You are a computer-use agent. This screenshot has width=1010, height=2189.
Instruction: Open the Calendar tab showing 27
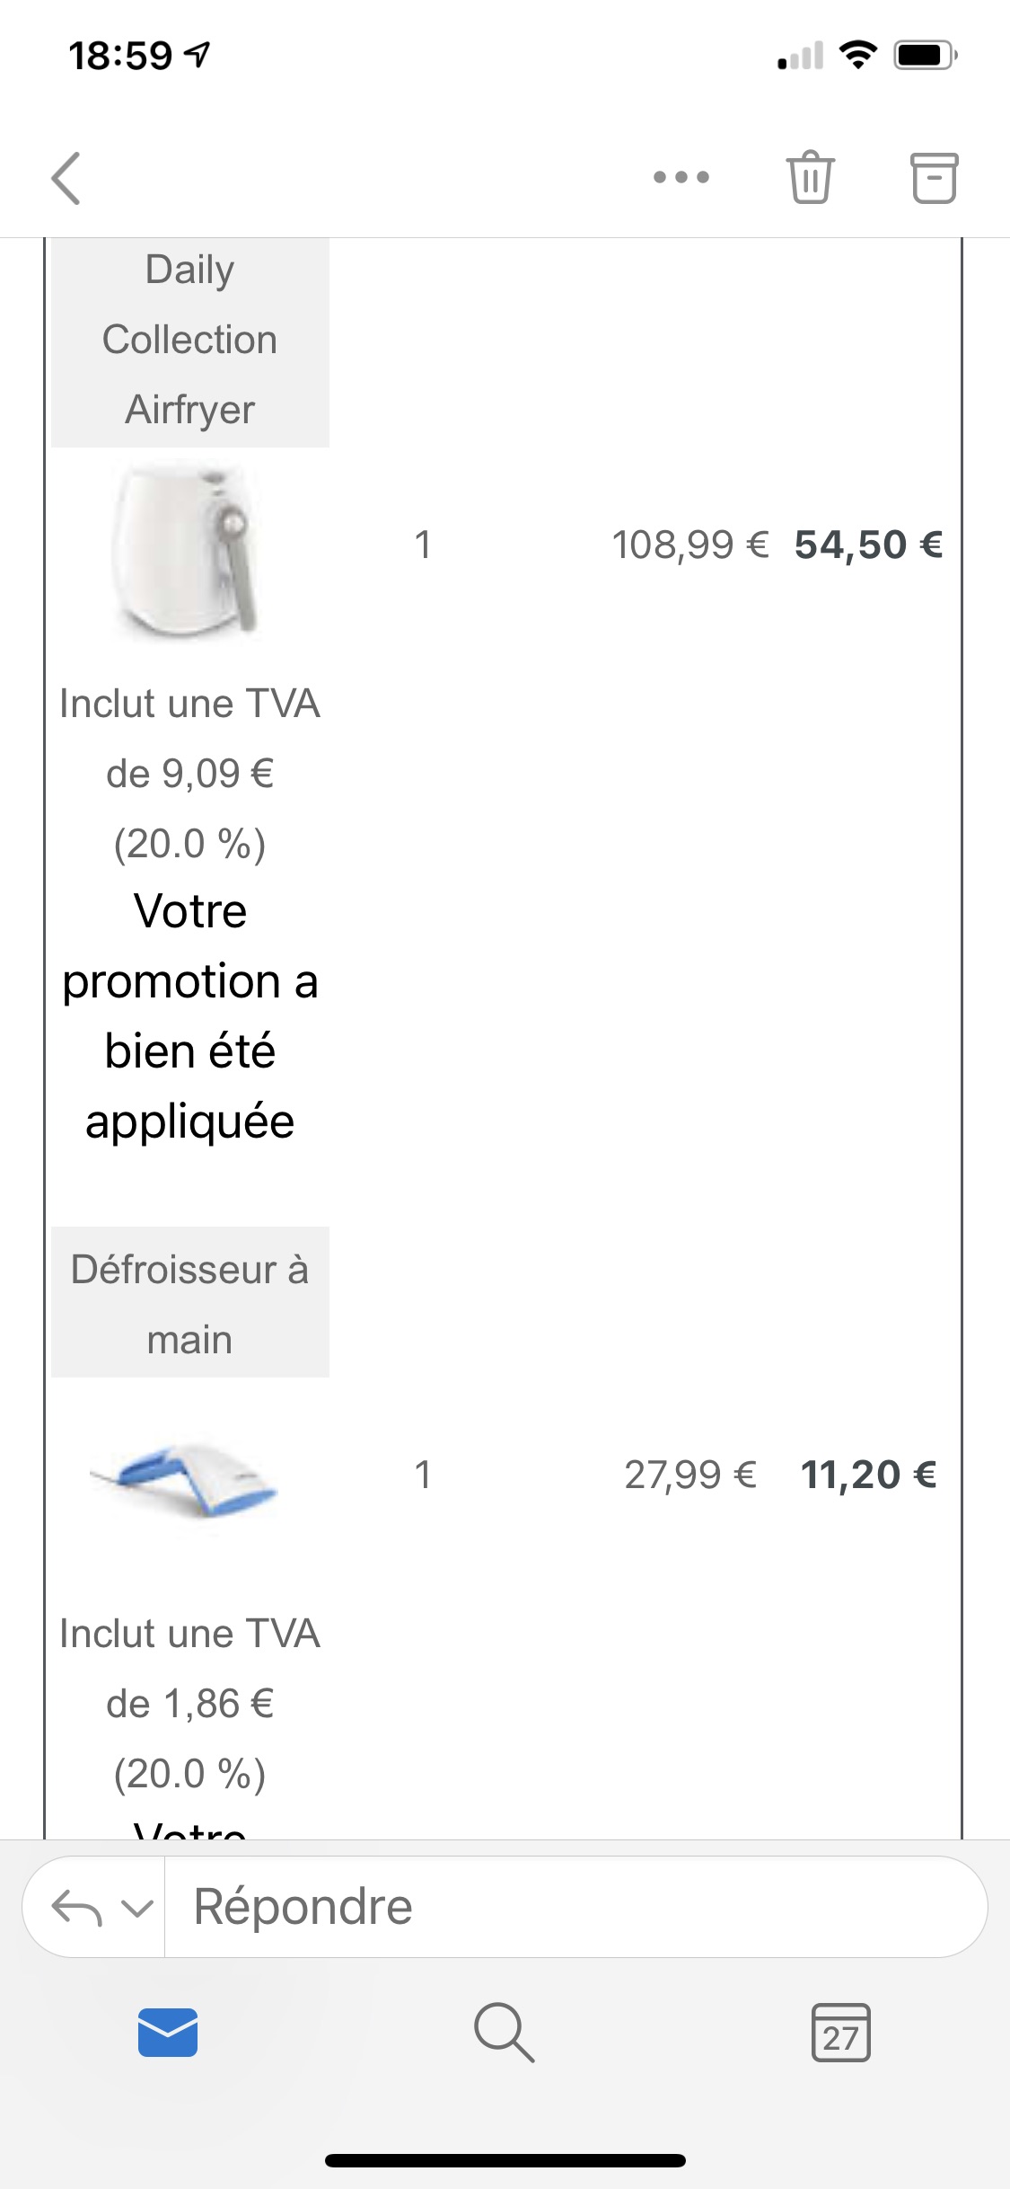(x=841, y=2032)
